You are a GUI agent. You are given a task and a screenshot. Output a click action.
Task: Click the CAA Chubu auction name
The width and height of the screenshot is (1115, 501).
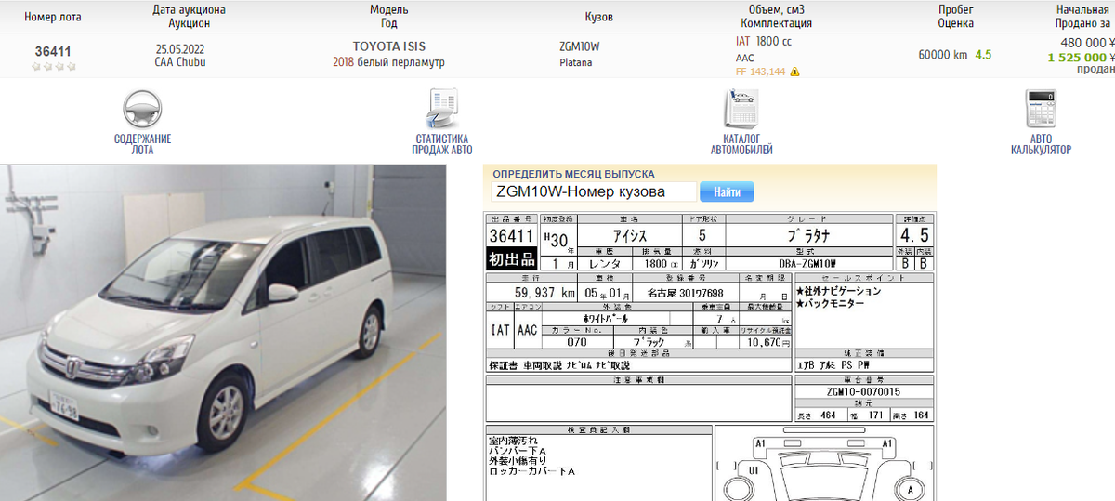tap(180, 62)
